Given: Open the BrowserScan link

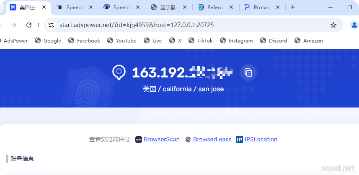Looking at the screenshot, I should click(x=161, y=140).
